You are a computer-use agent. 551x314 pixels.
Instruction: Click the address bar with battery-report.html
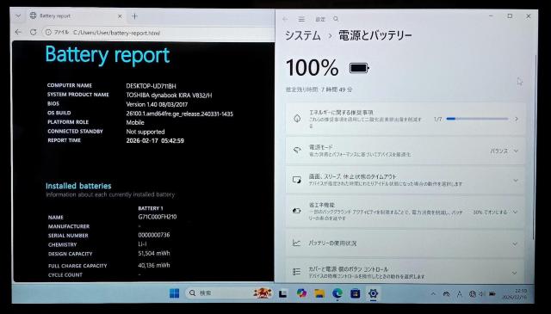point(158,33)
